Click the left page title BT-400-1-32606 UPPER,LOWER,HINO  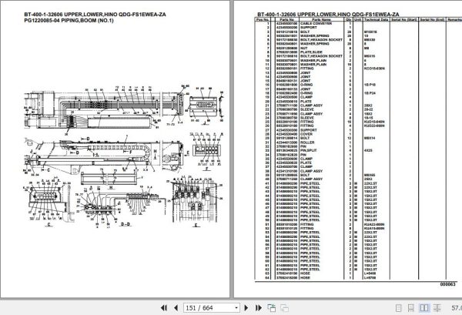pyautogui.click(x=95, y=15)
